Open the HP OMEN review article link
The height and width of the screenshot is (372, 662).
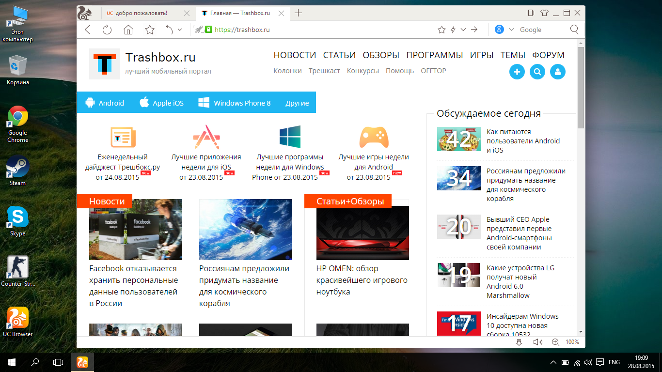click(362, 280)
